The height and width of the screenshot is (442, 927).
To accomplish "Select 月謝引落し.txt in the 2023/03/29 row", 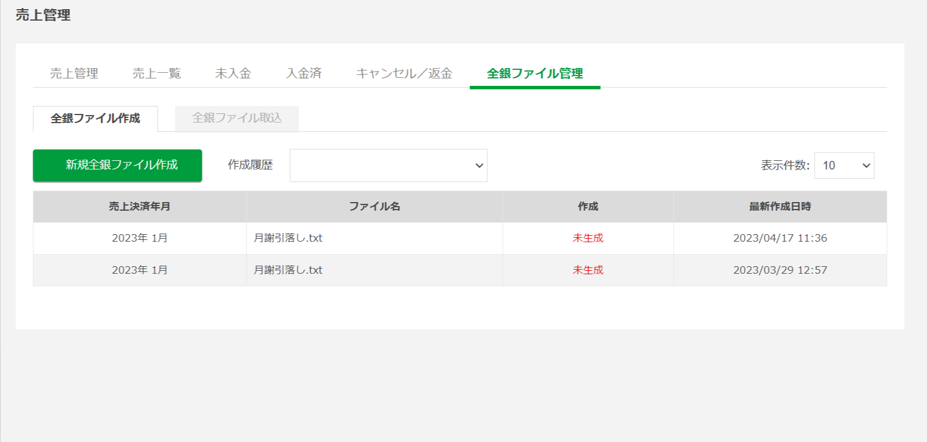I will pyautogui.click(x=288, y=270).
